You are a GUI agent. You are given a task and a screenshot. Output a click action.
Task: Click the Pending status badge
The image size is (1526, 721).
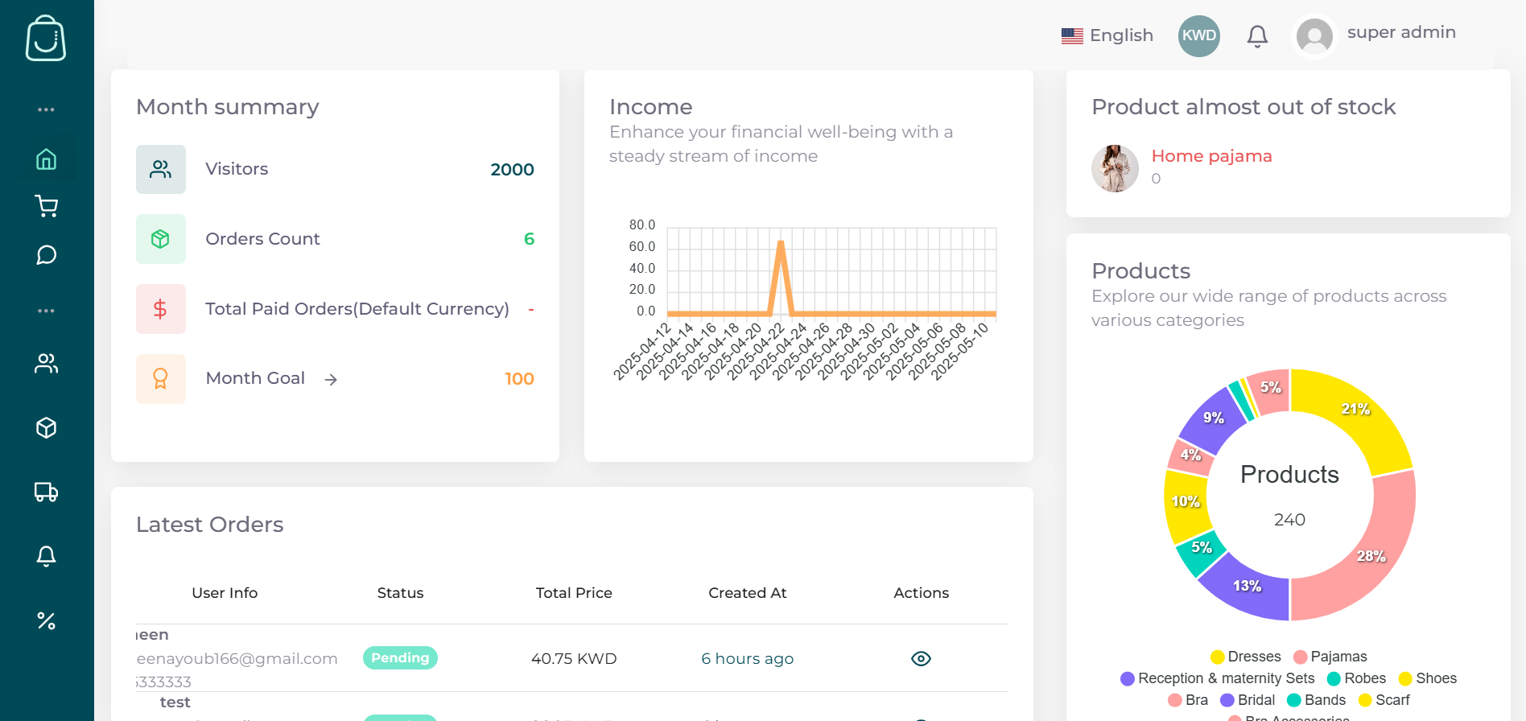coord(400,658)
